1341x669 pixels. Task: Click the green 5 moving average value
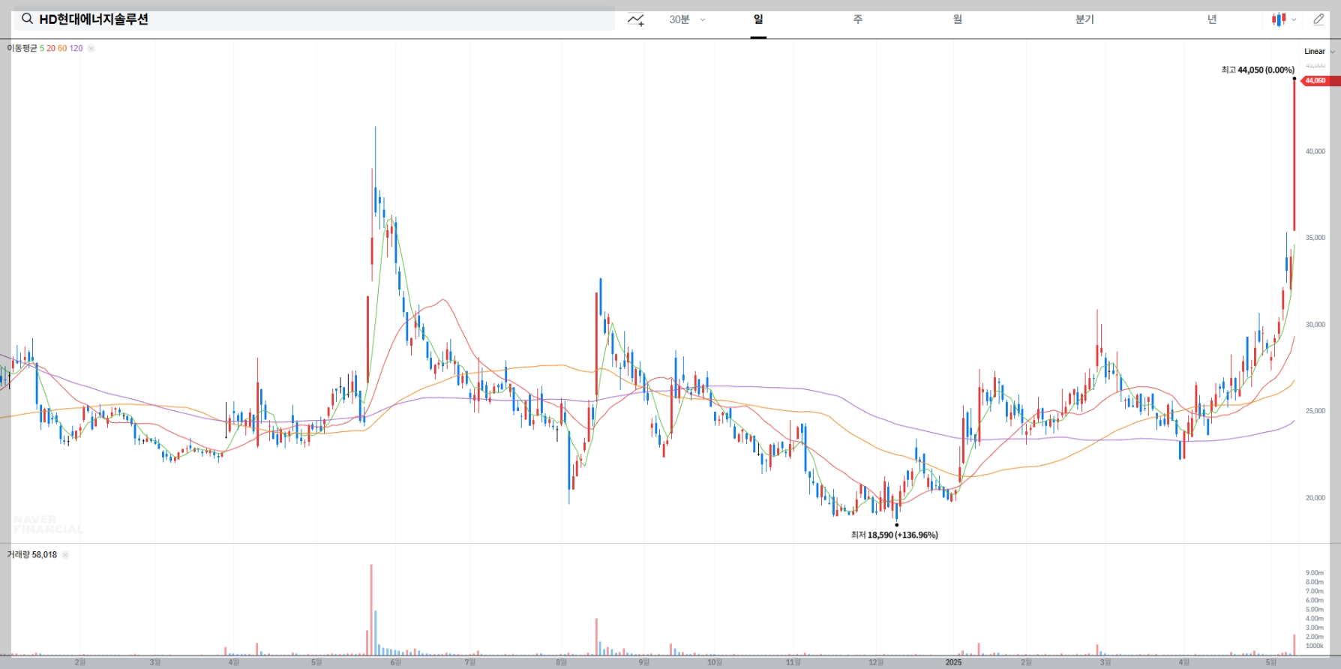tap(42, 48)
